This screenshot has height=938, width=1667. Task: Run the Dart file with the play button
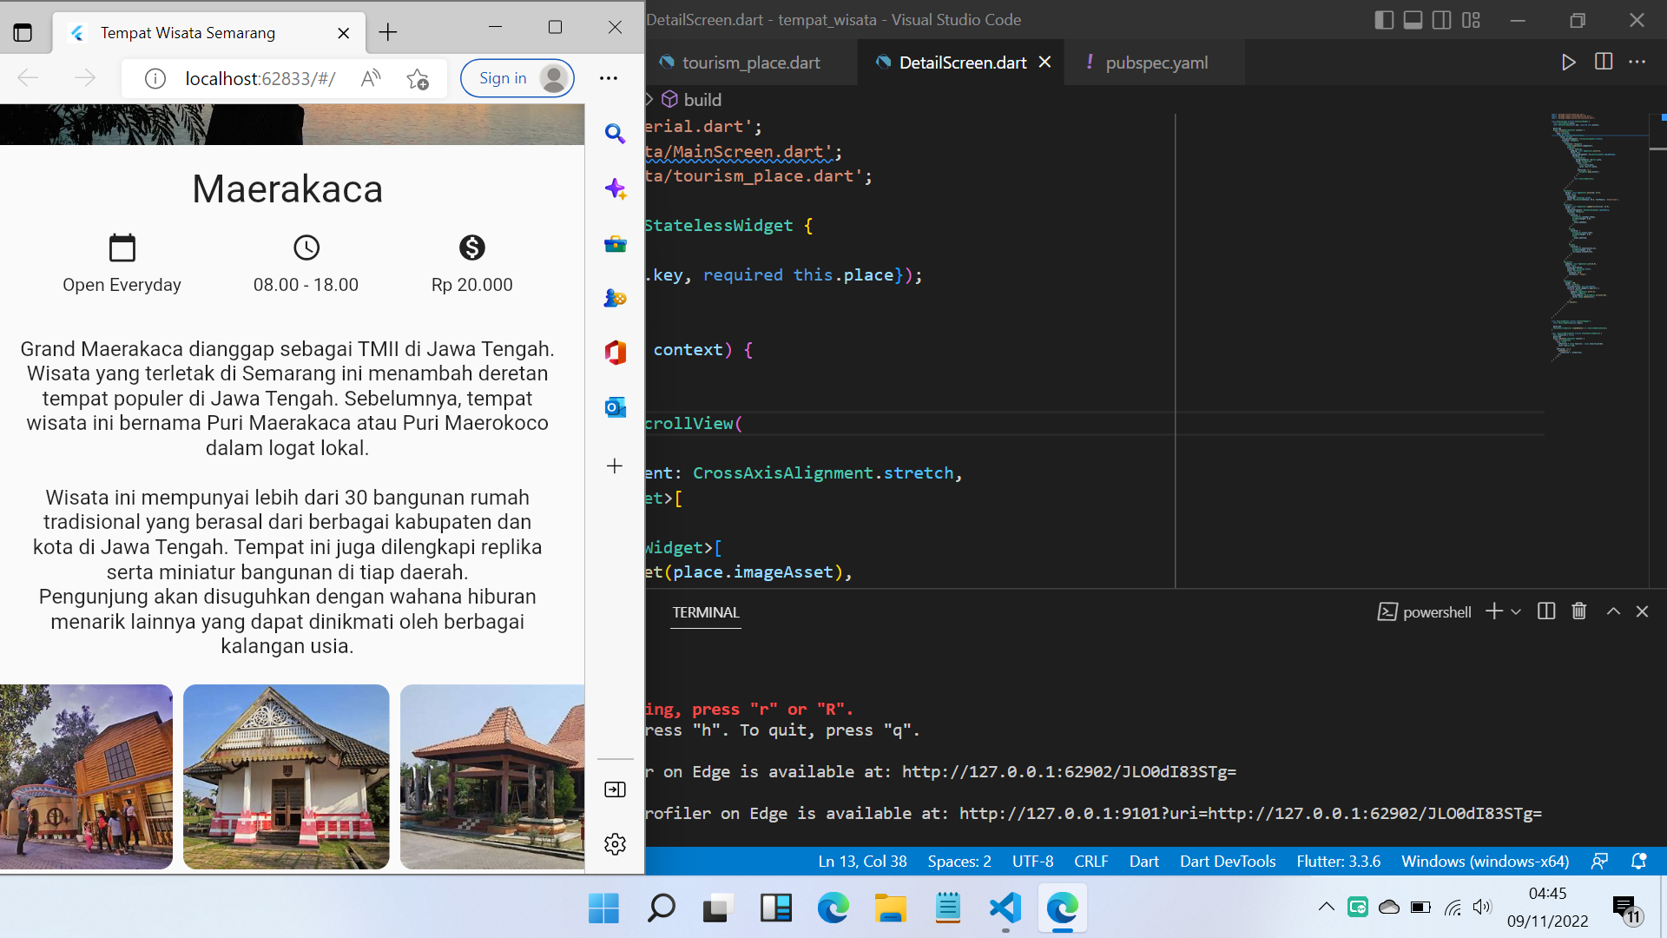point(1568,62)
